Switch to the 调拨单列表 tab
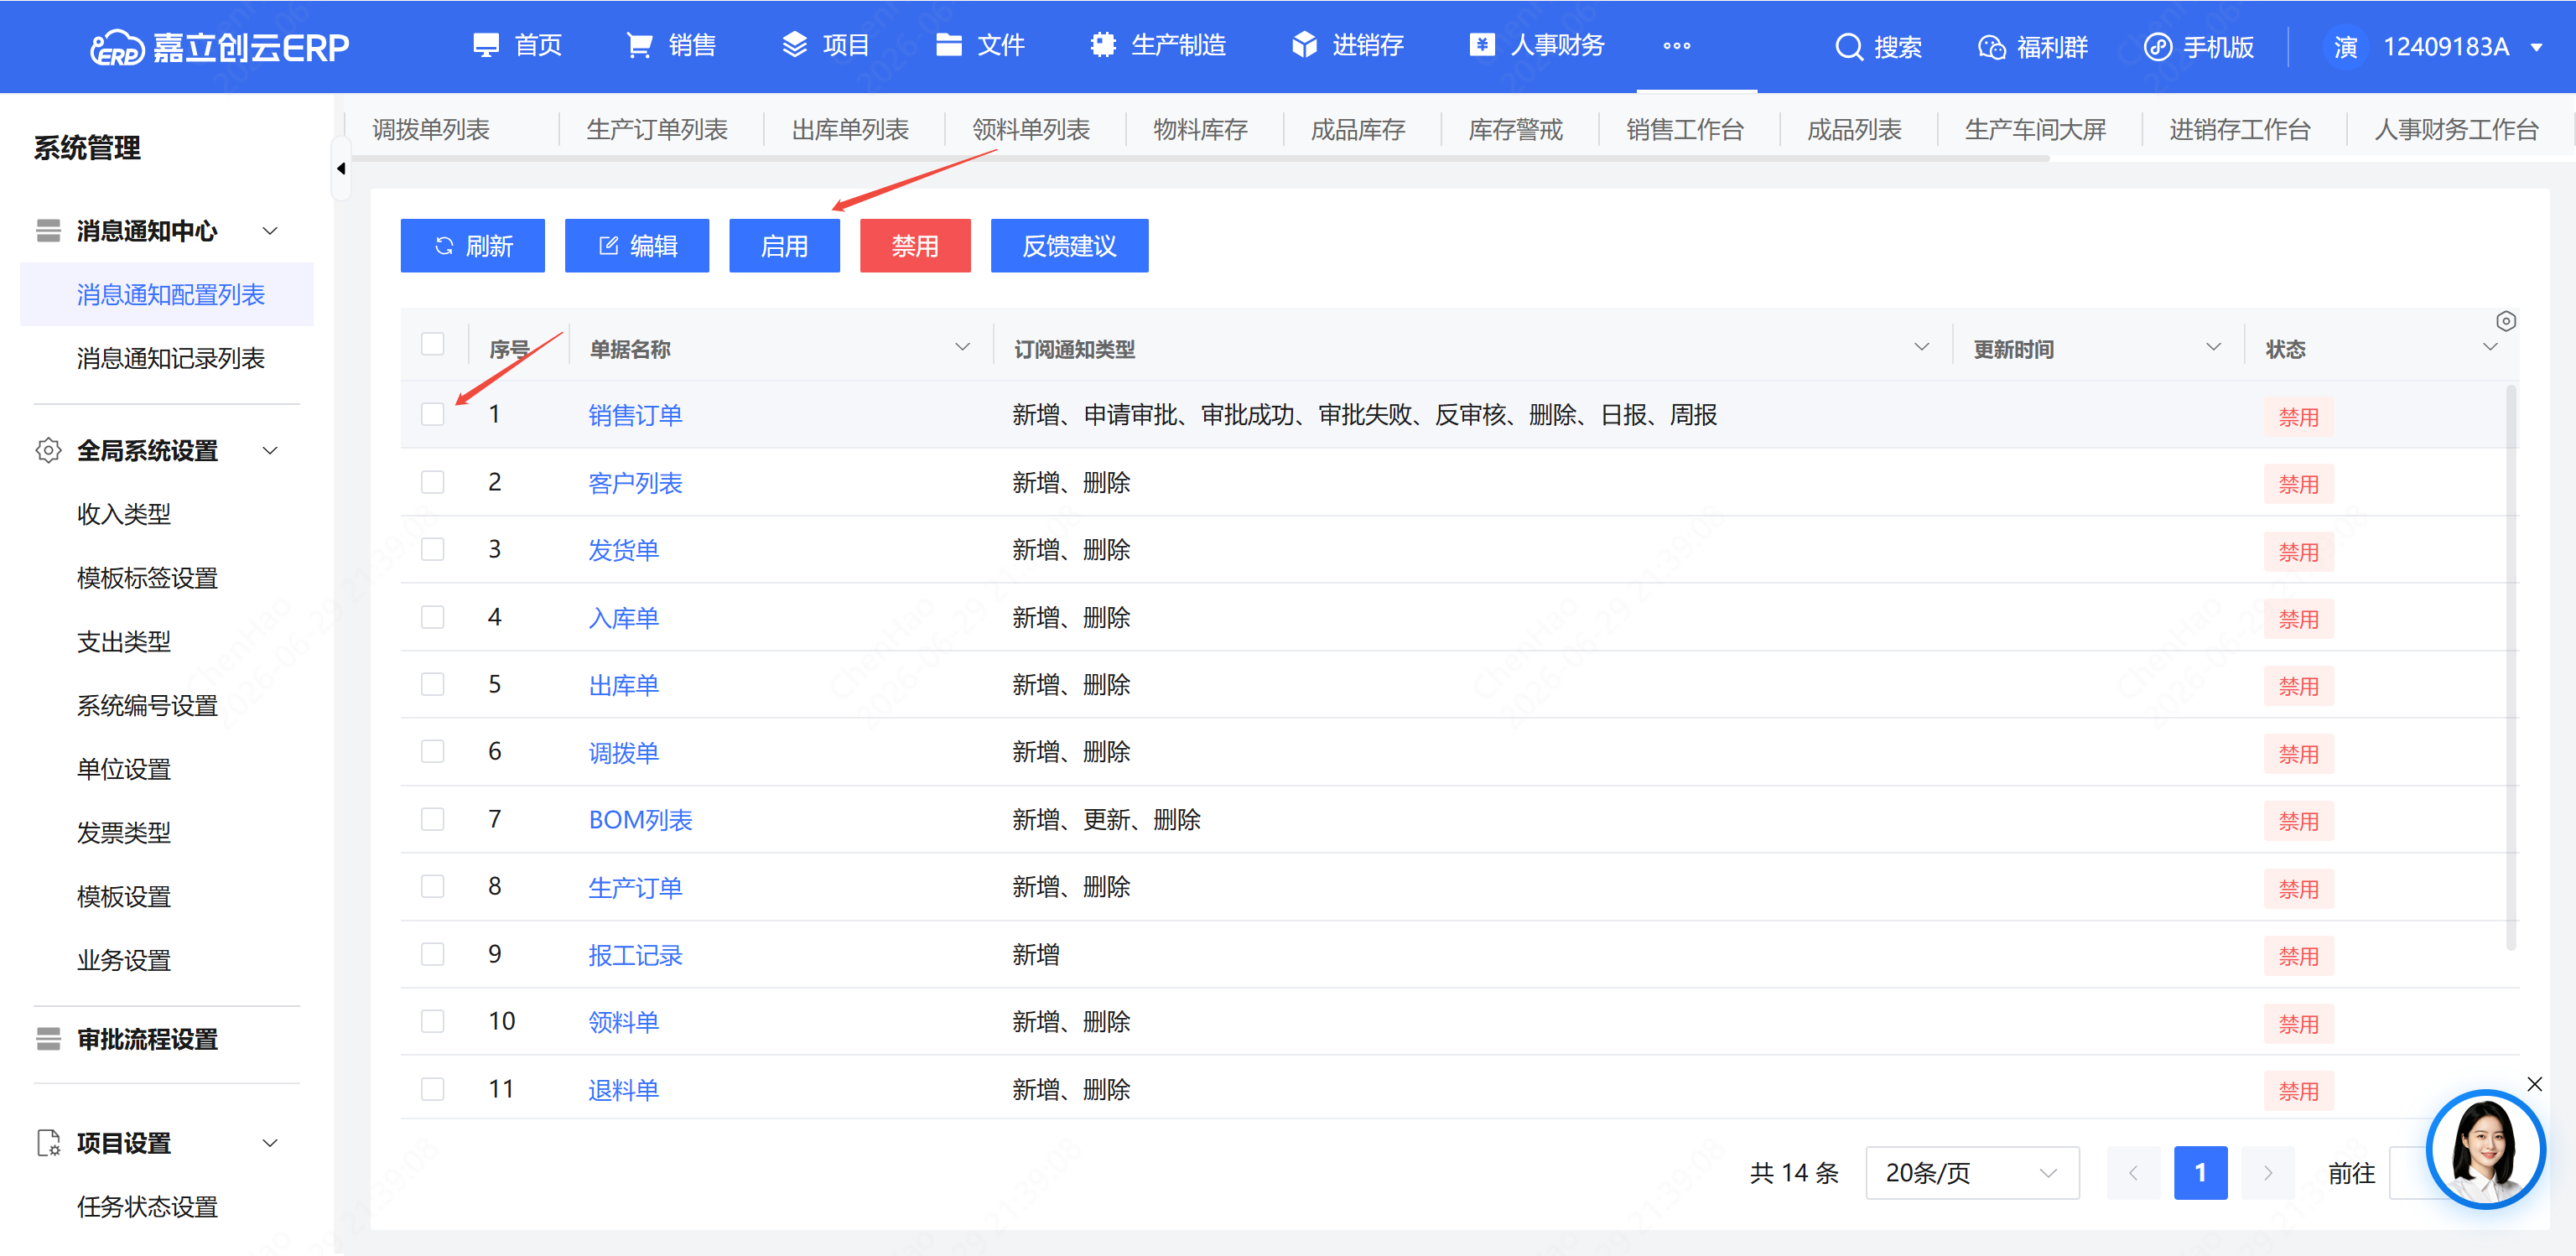Screen dimensions: 2576x1256 pos(431,130)
